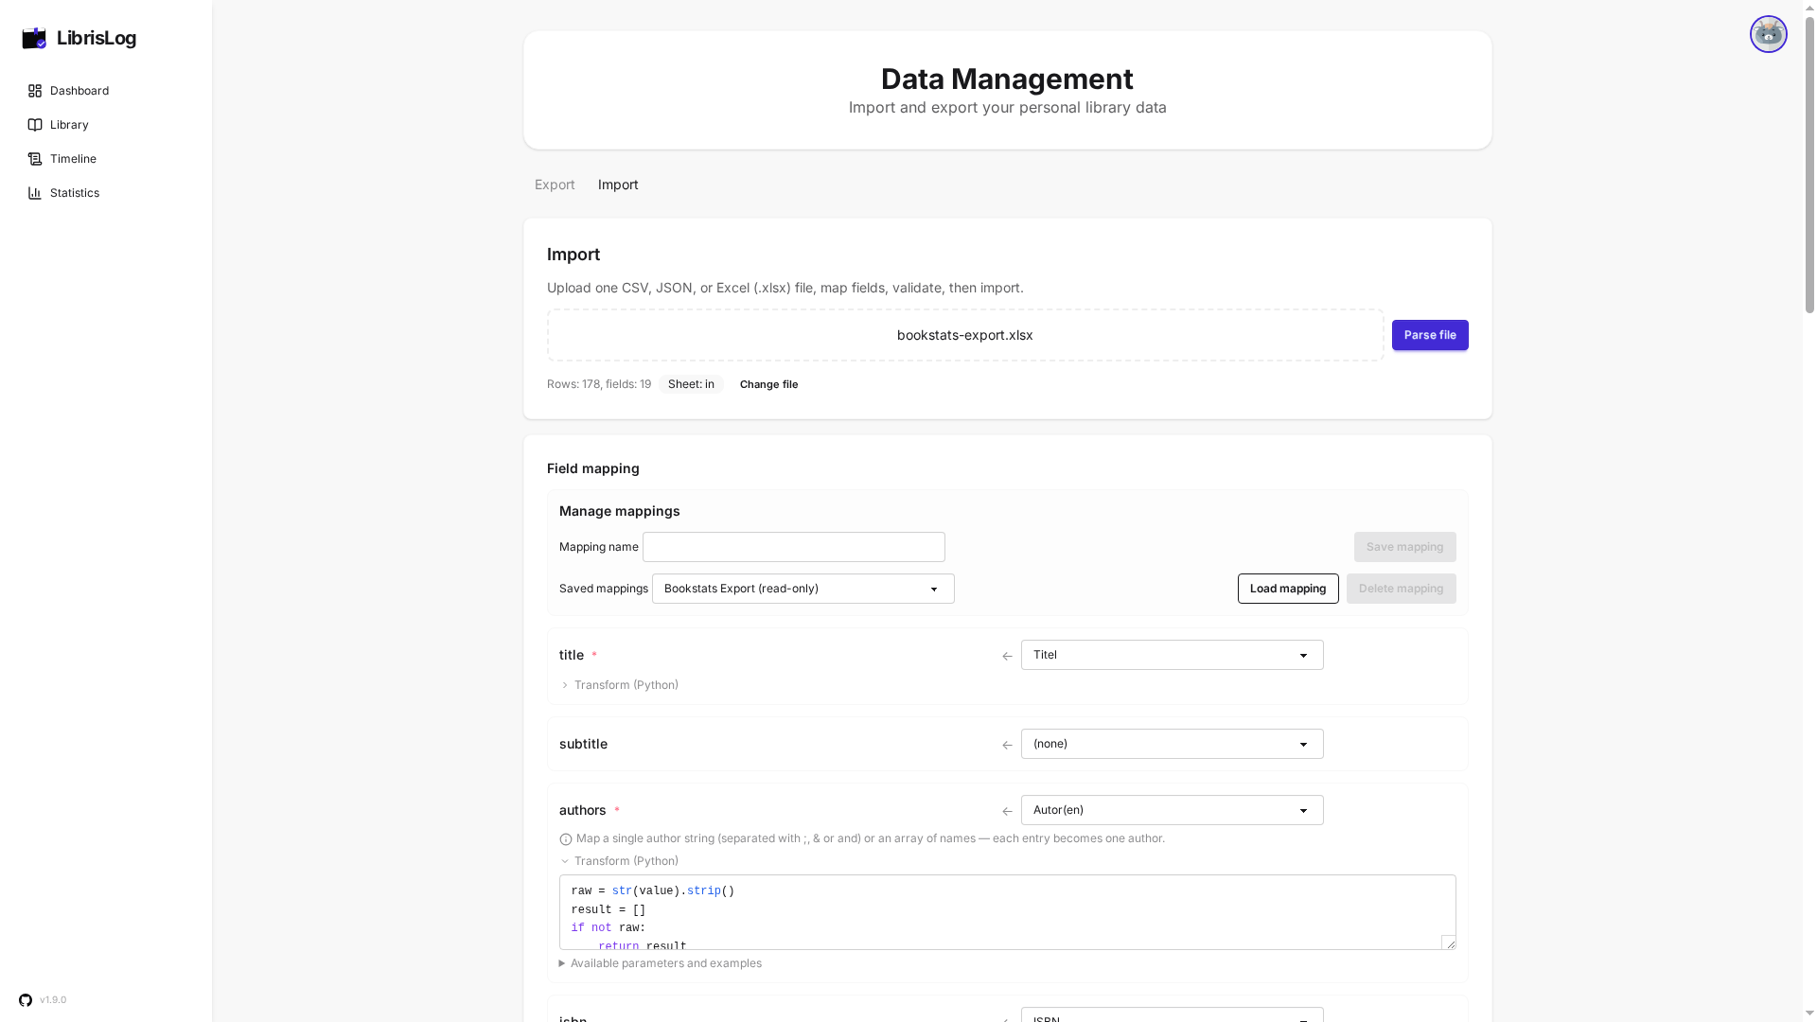Open the title field Titel dropdown
Screen dimensions: 1817x1022
1172,655
